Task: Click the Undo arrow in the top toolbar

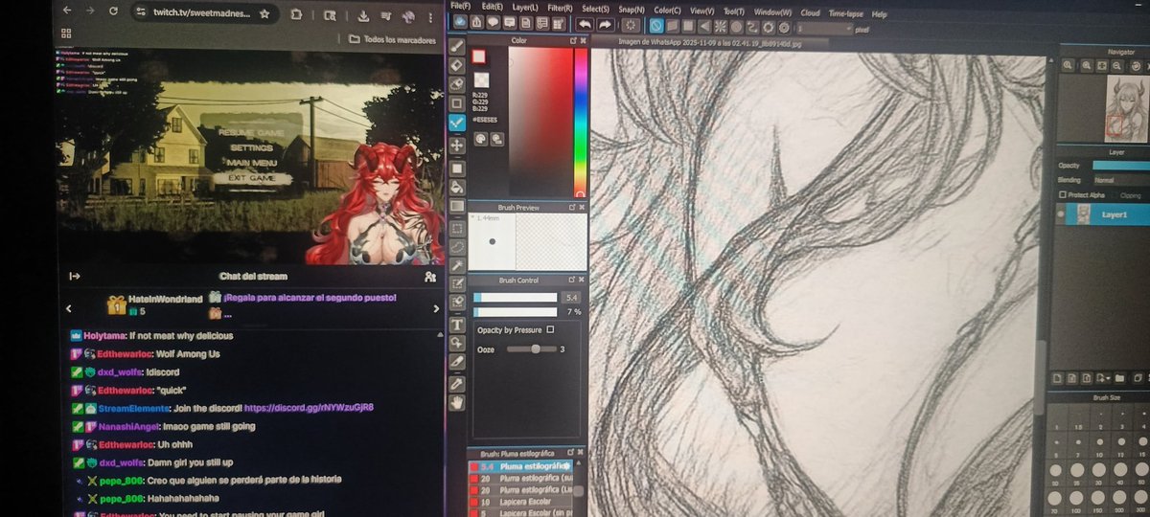Action: point(584,25)
